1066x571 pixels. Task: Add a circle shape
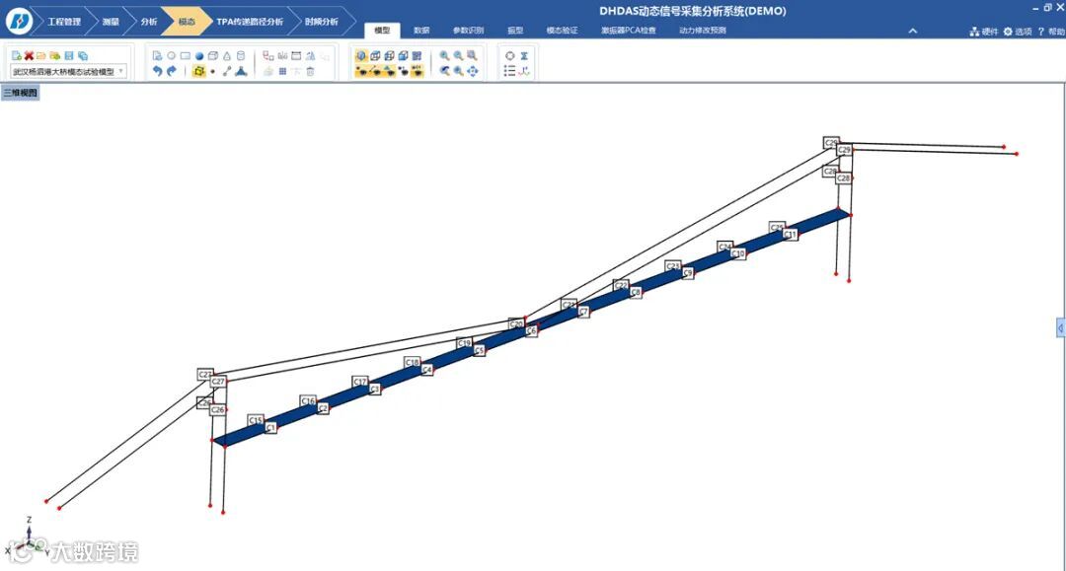(x=171, y=55)
